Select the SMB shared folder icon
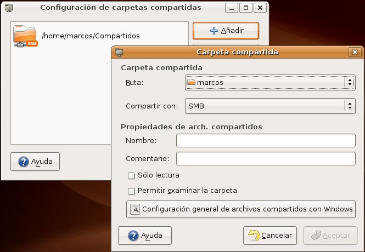 click(x=25, y=36)
